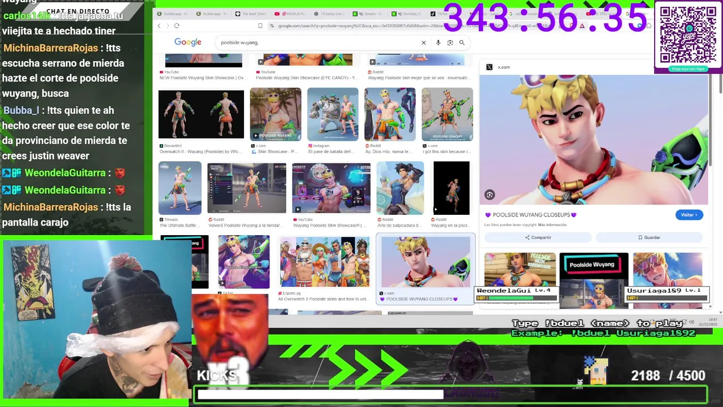Select the highlighted 'POOLSIDE WUYANG CLOSEUPS' result thumbnail

pyautogui.click(x=425, y=263)
